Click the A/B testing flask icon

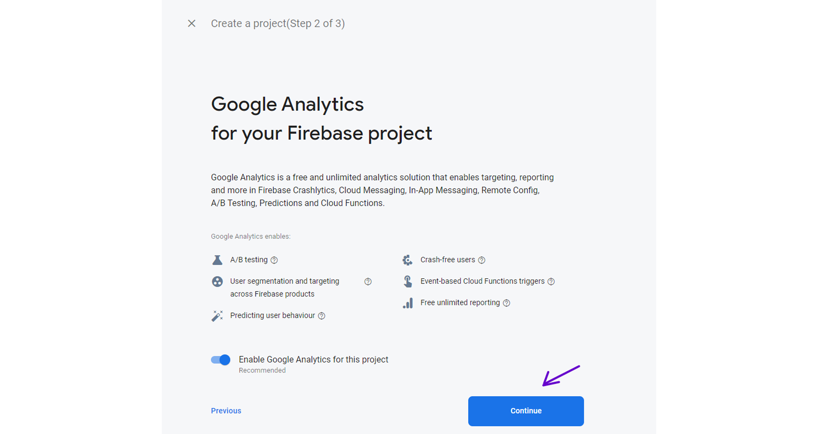click(x=217, y=260)
